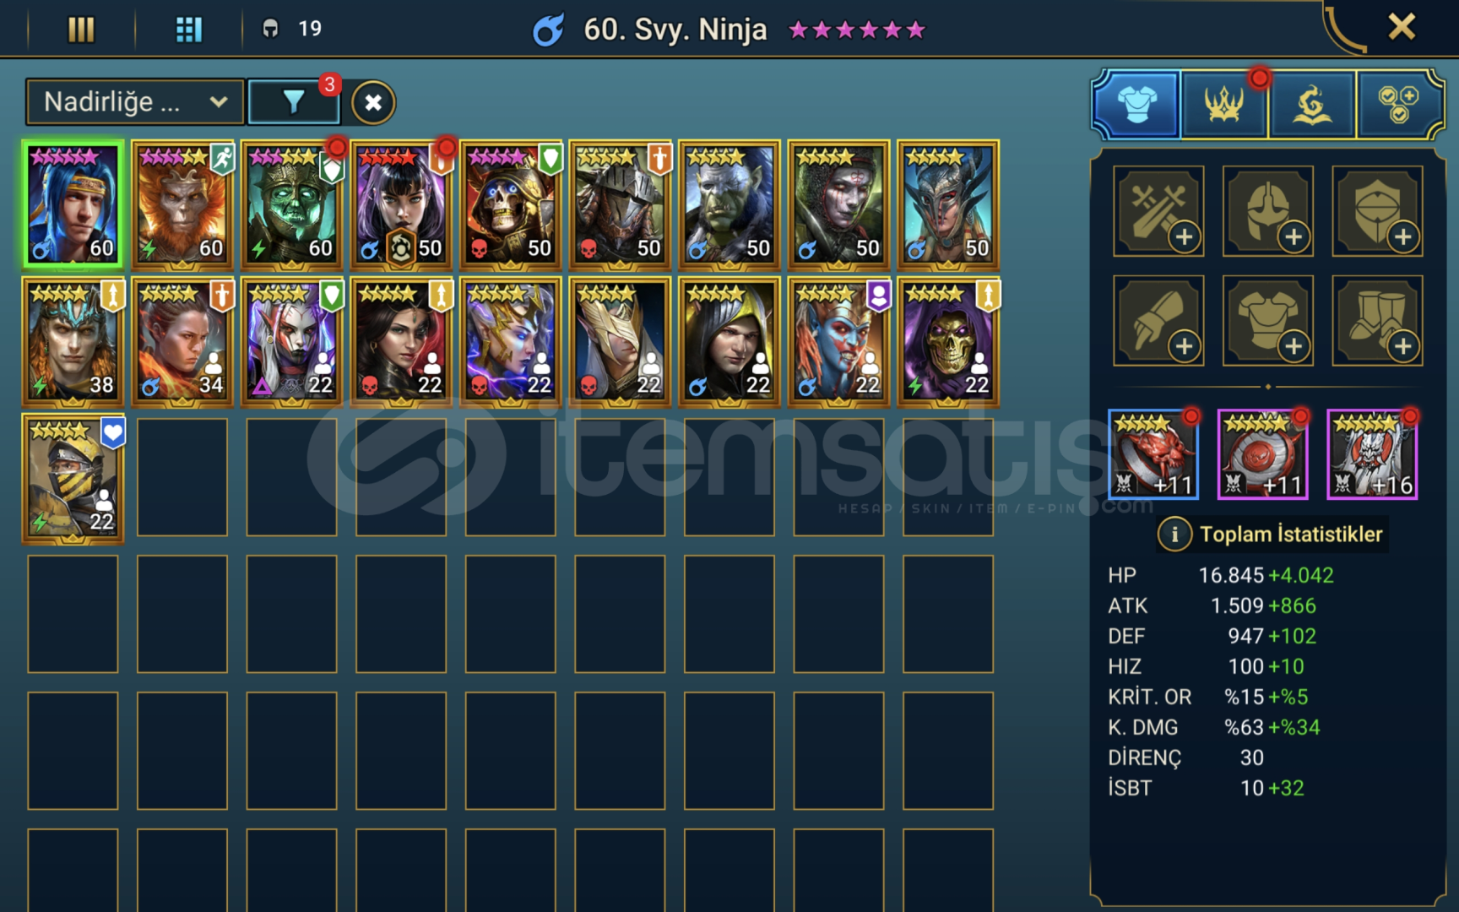Switch to the grid view layout

click(x=188, y=30)
